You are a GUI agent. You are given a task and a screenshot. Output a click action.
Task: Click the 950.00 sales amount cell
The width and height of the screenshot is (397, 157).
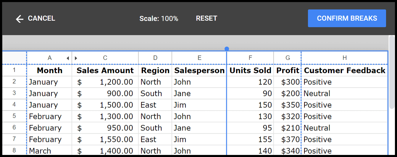coord(105,128)
